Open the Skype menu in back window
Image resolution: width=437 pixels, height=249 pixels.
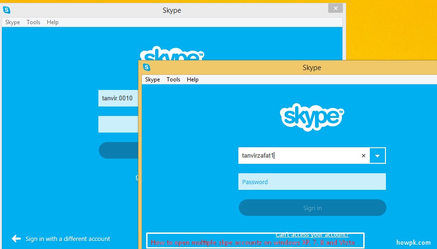[13, 22]
